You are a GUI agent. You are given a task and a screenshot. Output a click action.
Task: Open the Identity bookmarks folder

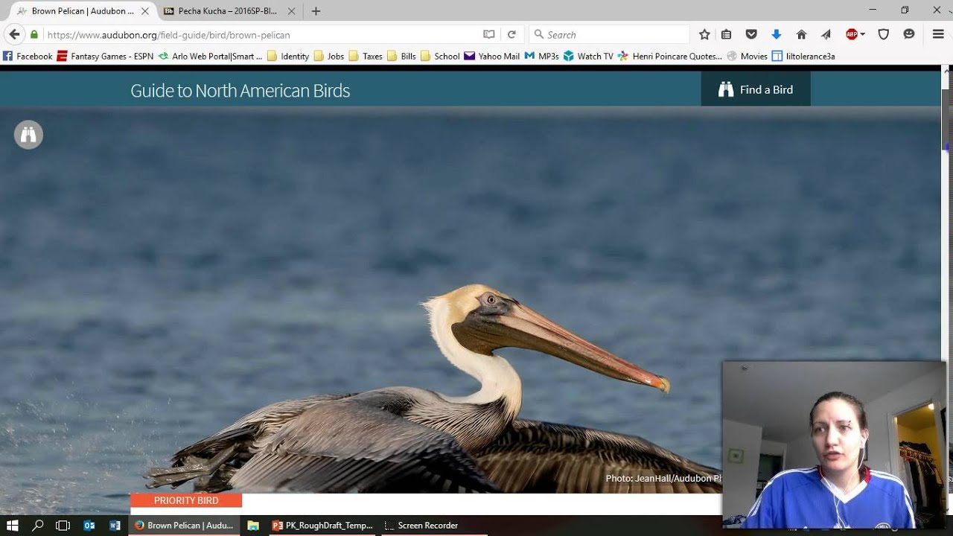coord(288,56)
